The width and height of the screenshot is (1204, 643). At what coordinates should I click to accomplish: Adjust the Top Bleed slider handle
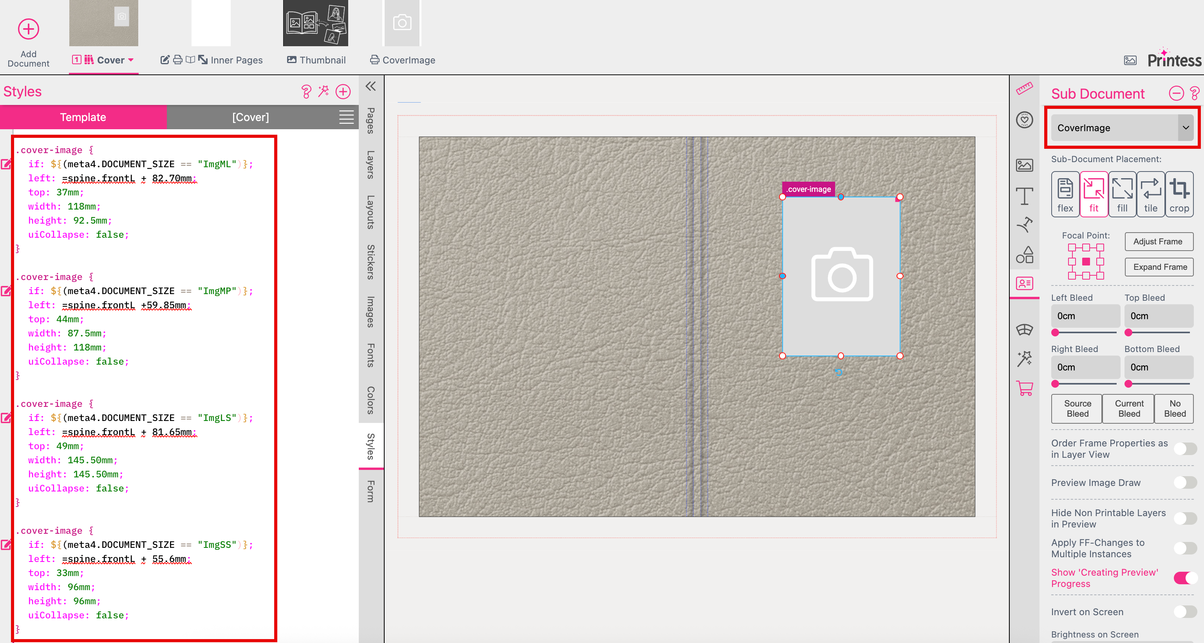pyautogui.click(x=1128, y=333)
